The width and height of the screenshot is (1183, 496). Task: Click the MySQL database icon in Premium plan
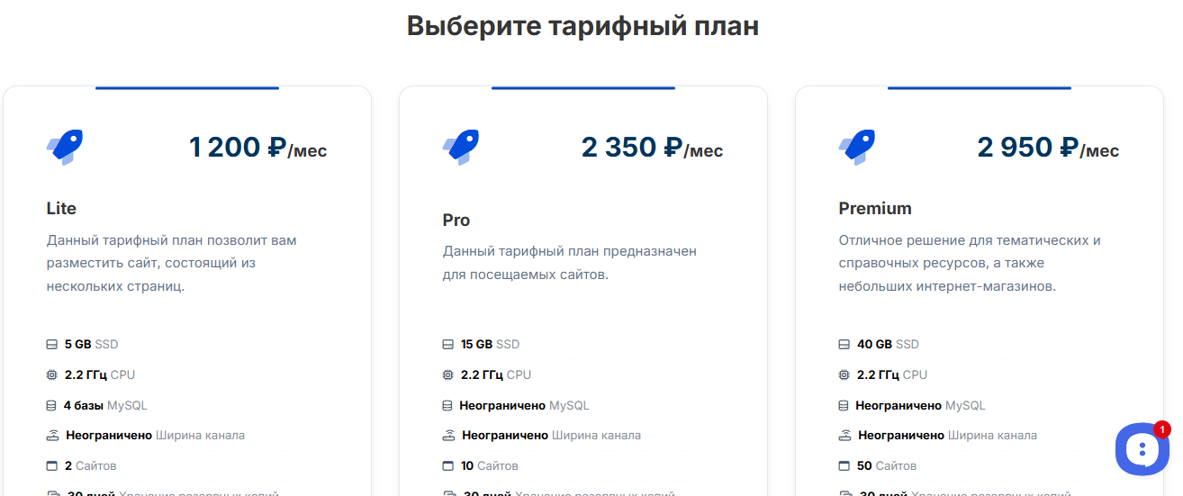(x=844, y=406)
